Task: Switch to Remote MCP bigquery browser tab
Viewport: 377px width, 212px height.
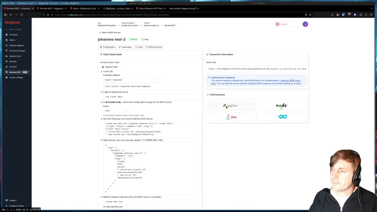Action: 52,9
